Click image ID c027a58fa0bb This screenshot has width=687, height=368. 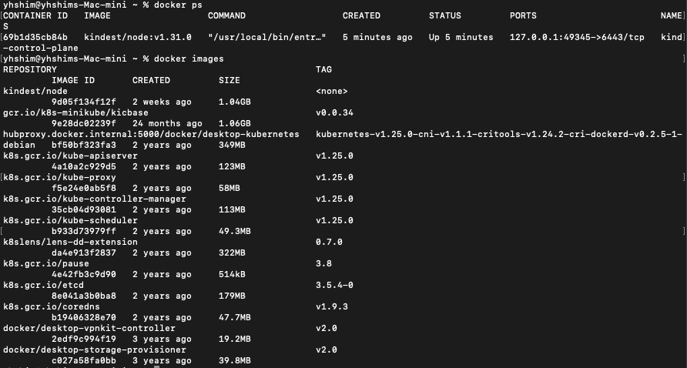coord(84,360)
